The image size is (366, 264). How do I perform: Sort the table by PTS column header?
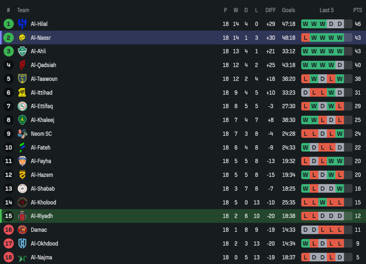(x=357, y=10)
